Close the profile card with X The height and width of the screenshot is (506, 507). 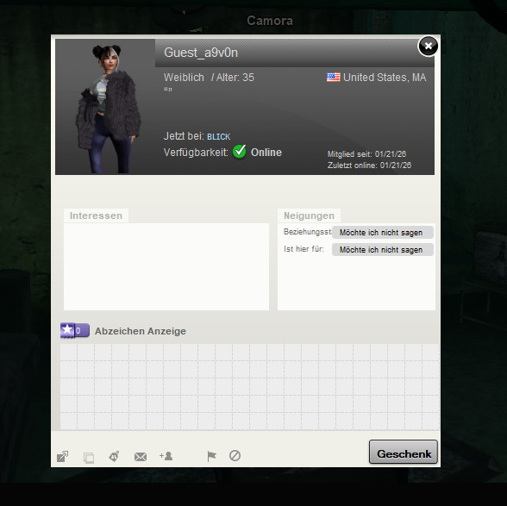428,46
